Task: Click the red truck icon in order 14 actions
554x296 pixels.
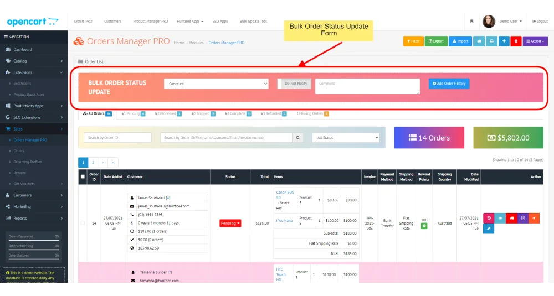Action: point(511,218)
